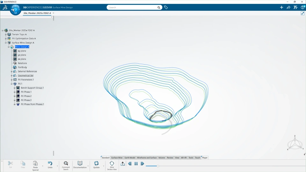This screenshot has height=172, width=306.
Task: Open the Update dropdown arrow
Action: pos(103,166)
